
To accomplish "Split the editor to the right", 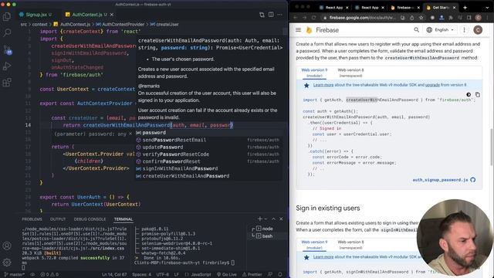I will pos(271,15).
